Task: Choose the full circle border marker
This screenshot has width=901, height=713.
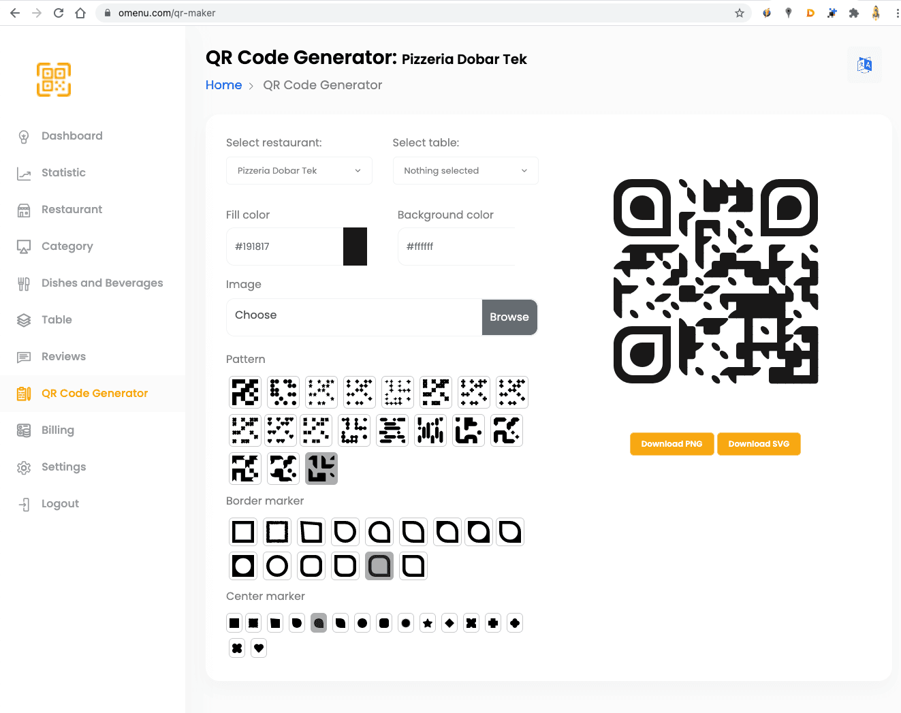Action: pos(277,566)
